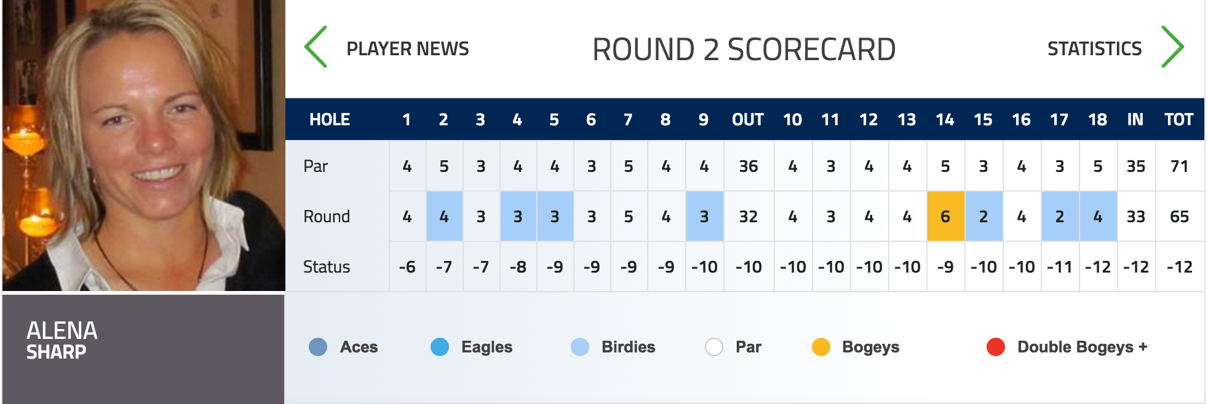
Task: Open the Player News section
Action: (408, 49)
